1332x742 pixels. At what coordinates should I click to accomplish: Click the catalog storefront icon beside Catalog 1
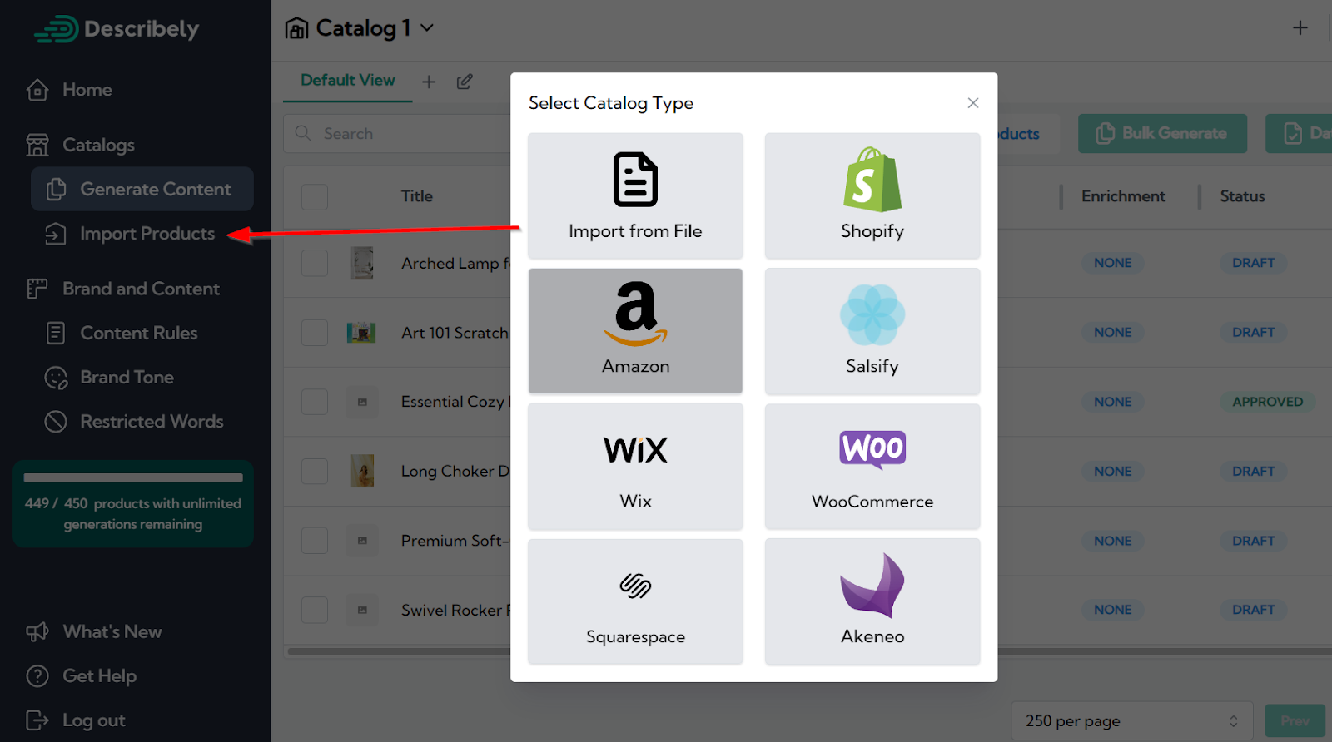click(x=296, y=29)
